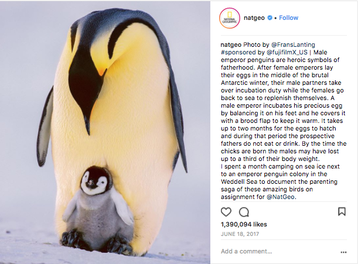The image size is (358, 264).
Task: Visit the @fujifilmX_US profile mention
Action: tap(287, 52)
